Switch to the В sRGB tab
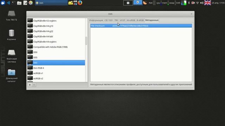The height and width of the screenshot is (126, 225). [140, 20]
